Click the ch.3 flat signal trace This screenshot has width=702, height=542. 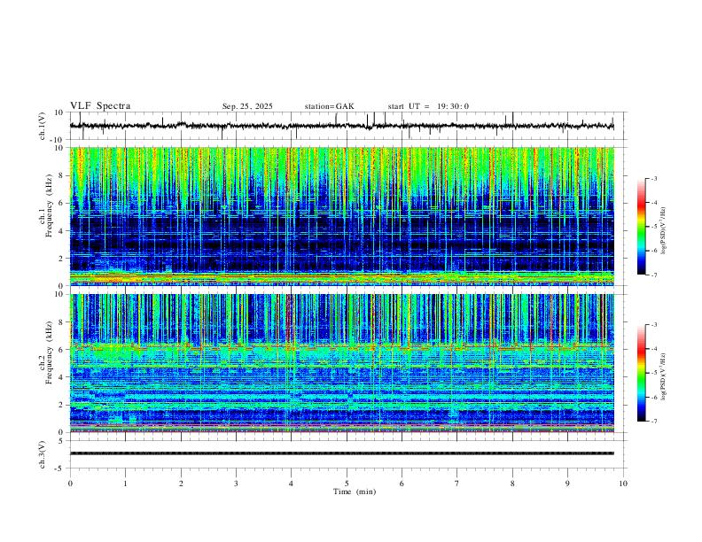coord(341,453)
